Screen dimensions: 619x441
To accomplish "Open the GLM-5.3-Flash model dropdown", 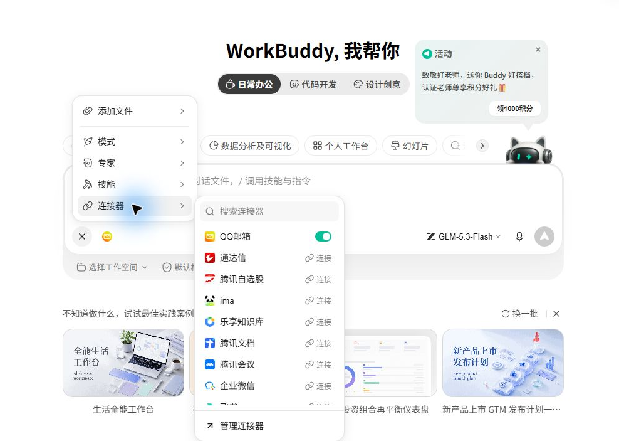I will [x=464, y=236].
